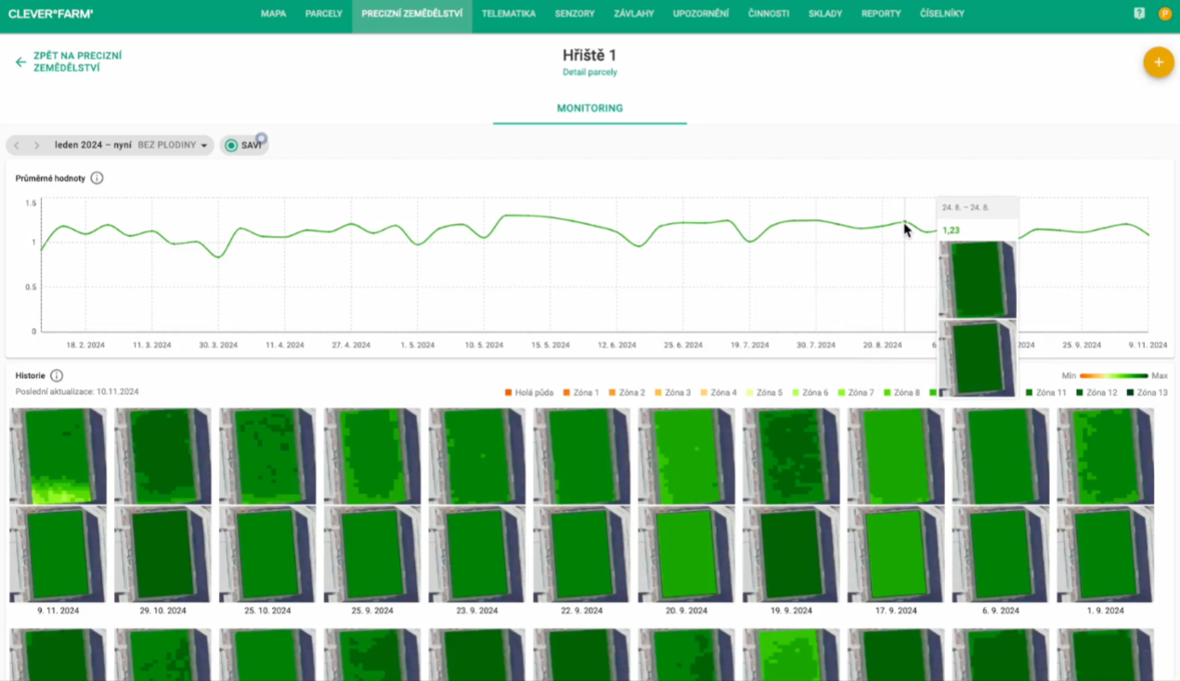Viewport: 1180px width, 681px height.
Task: Open pixelated zone thumbnail for 20. 9. 2024
Action: pyautogui.click(x=686, y=456)
